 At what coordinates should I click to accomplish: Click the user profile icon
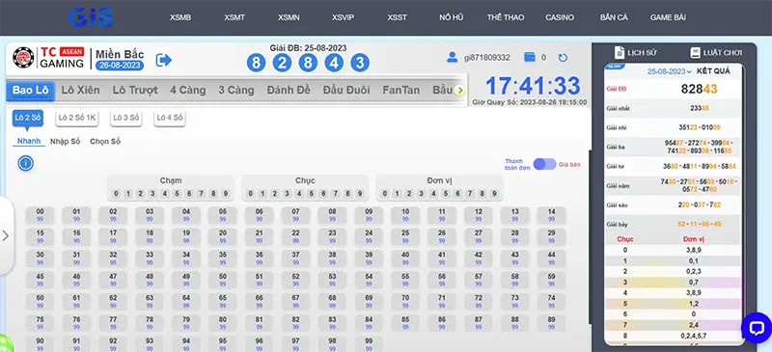(x=452, y=57)
